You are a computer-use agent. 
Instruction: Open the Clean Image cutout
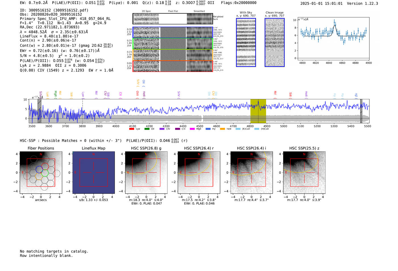pos(275,42)
